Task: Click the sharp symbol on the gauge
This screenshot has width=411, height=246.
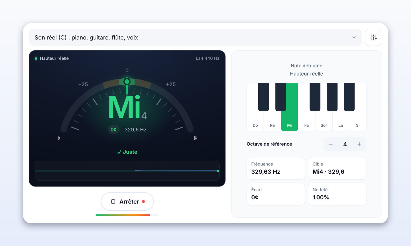Action: point(195,138)
